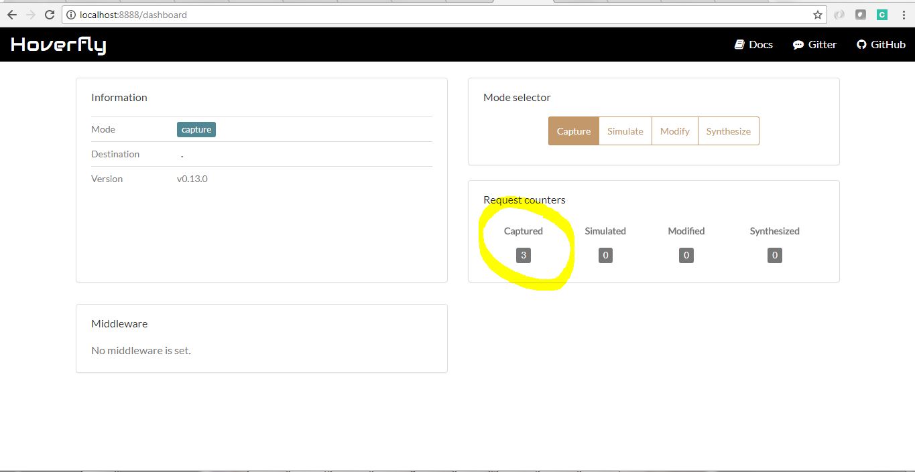Switch to Synthesize mode

729,131
